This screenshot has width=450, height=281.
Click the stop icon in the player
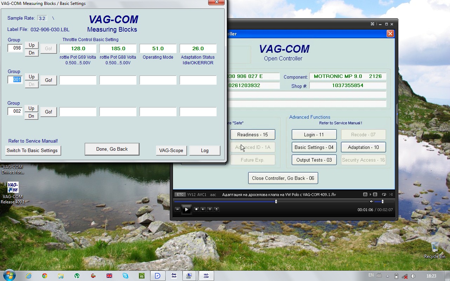197,209
